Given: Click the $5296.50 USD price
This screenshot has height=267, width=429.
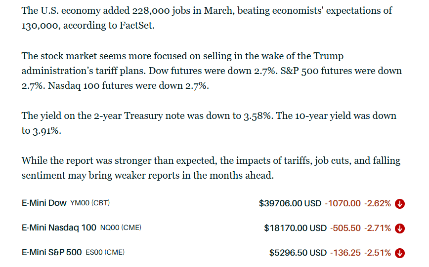Looking at the screenshot, I should pos(298,253).
